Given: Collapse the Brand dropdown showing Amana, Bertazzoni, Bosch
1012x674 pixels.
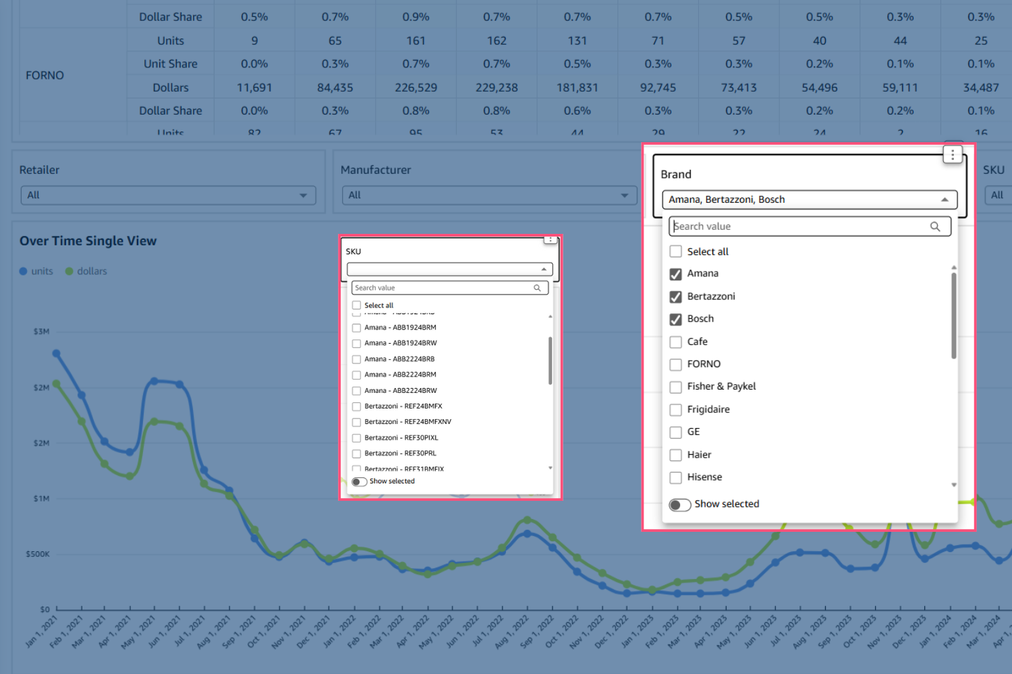Looking at the screenshot, I should (x=945, y=200).
